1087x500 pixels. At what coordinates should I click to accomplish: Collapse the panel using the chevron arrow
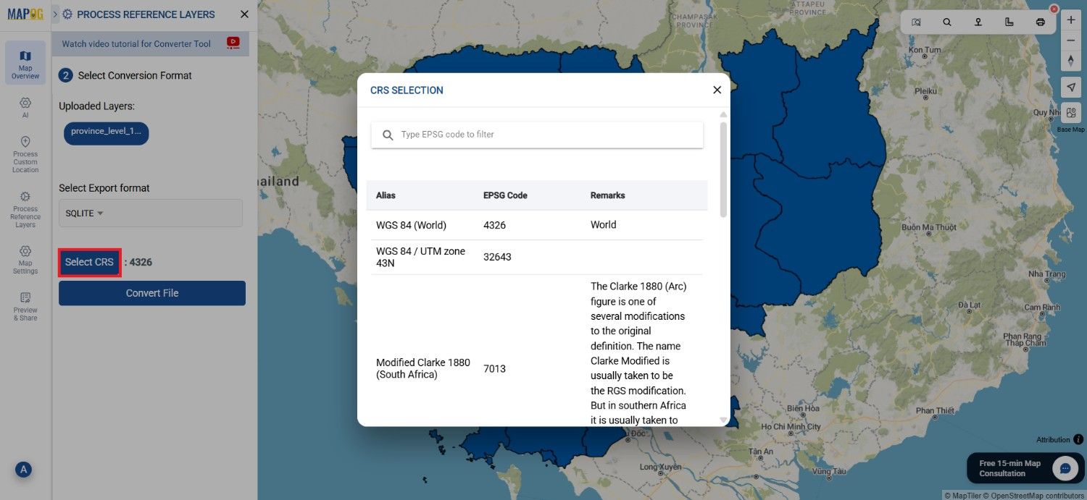tap(55, 14)
